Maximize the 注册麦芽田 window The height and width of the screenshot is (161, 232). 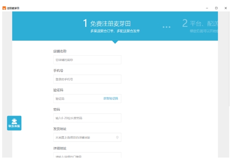coord(216,8)
